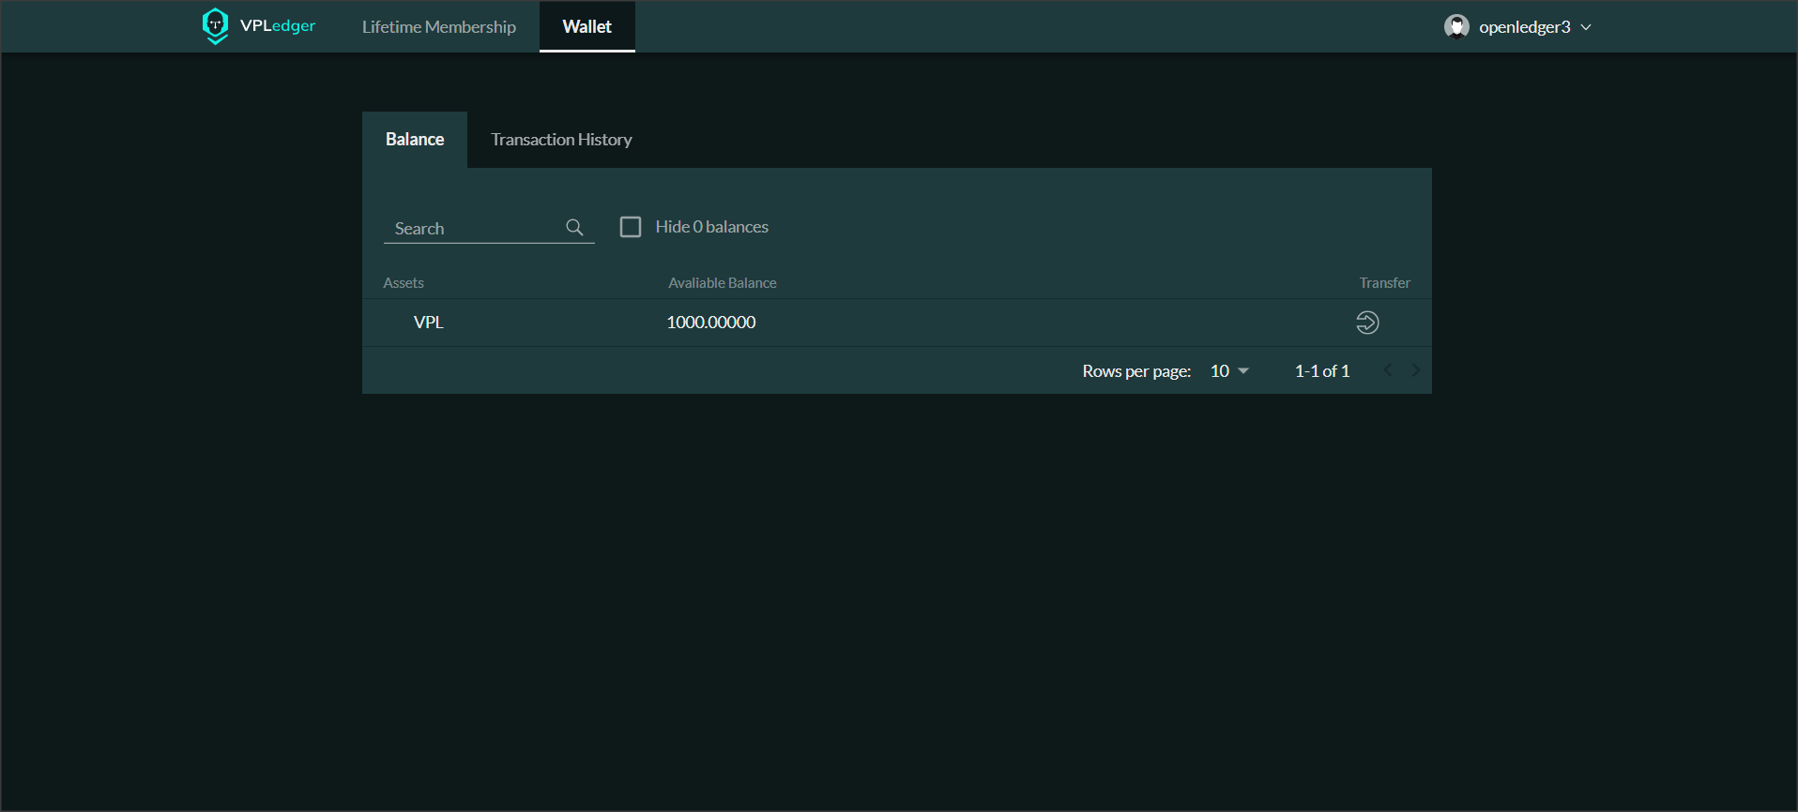Viewport: 1798px width, 812px height.
Task: Select the Balance tab
Action: point(415,140)
